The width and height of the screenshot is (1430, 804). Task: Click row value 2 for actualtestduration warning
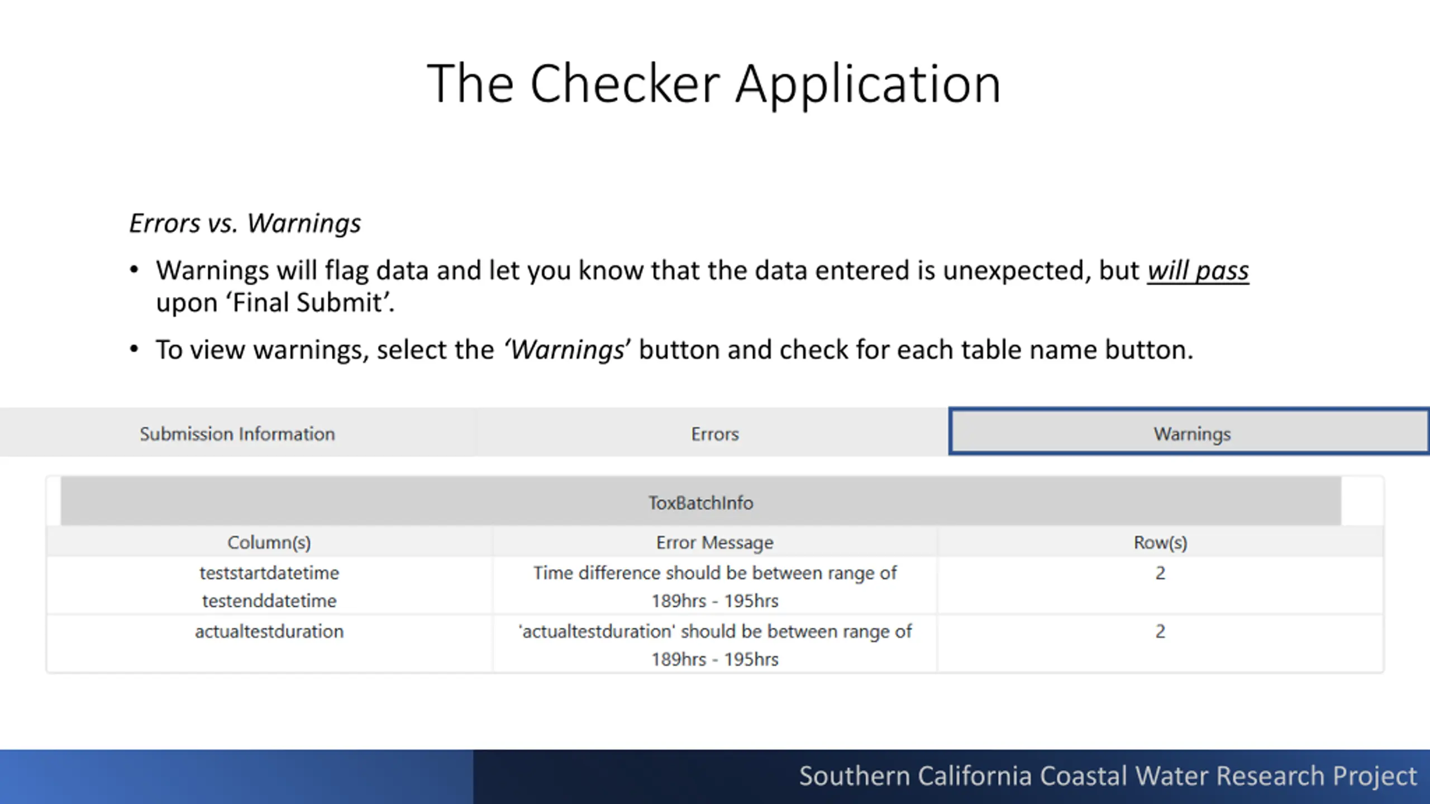1160,631
